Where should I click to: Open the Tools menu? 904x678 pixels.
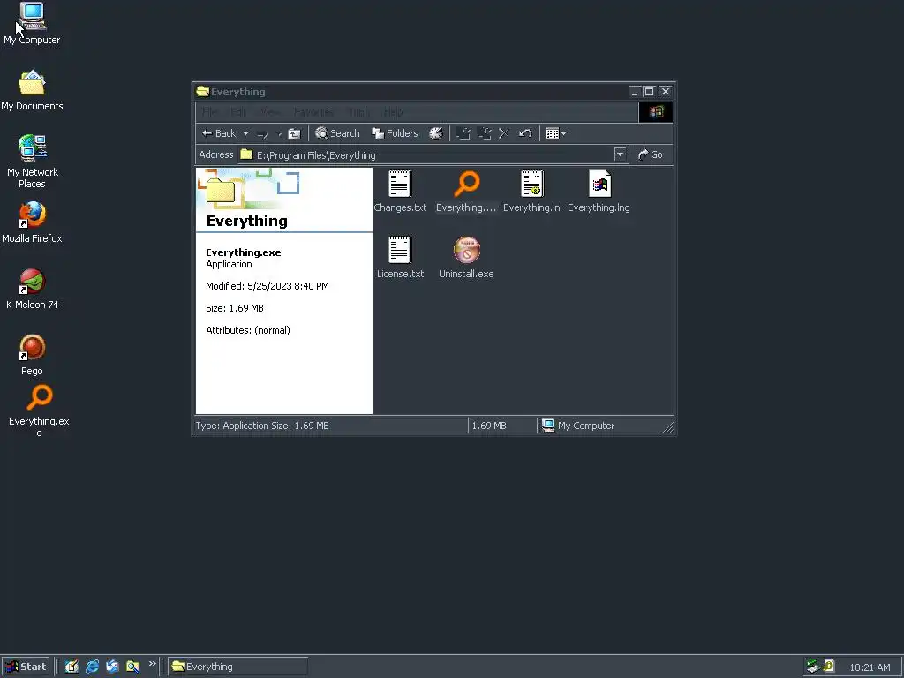(358, 112)
